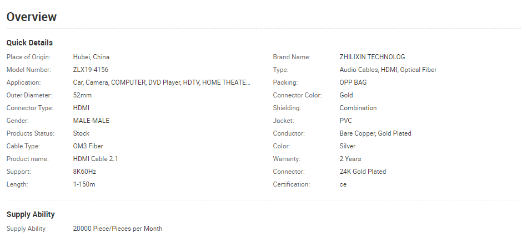Select model number ZLX19-4156

tap(91, 70)
